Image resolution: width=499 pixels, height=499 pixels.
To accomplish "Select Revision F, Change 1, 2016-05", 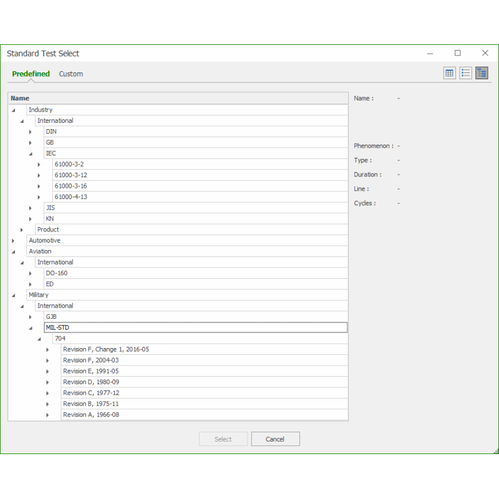I will pyautogui.click(x=106, y=349).
